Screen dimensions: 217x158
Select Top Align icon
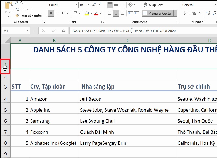[110, 5]
